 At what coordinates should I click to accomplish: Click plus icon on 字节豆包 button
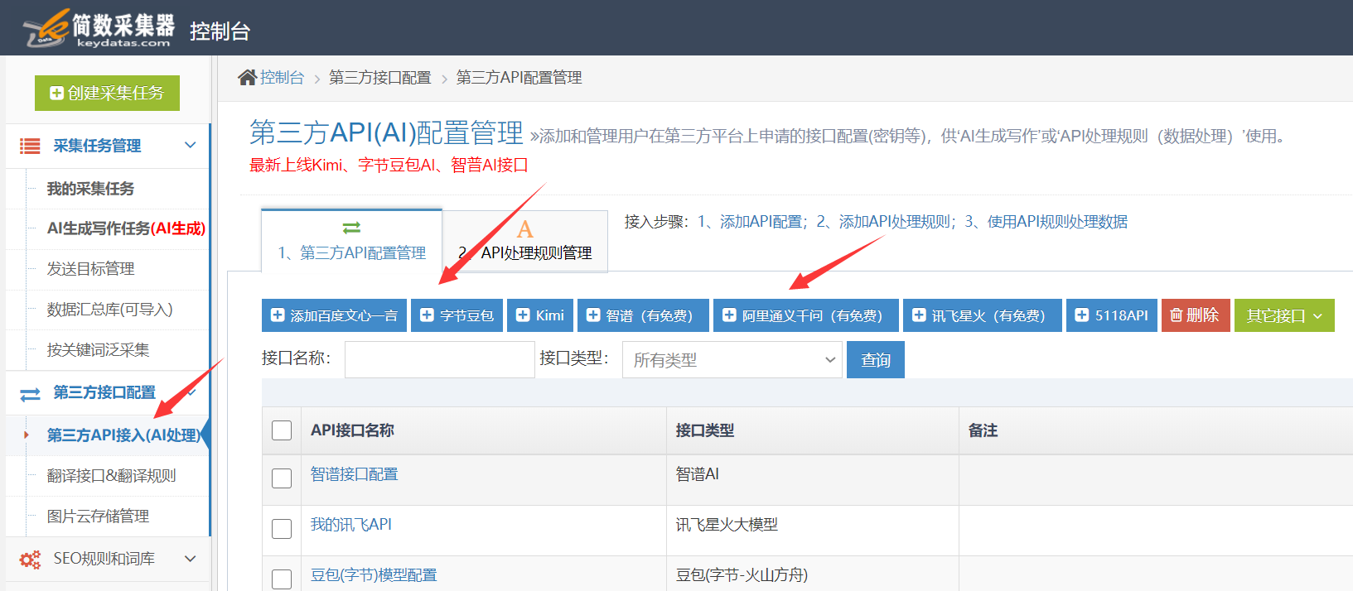[427, 315]
